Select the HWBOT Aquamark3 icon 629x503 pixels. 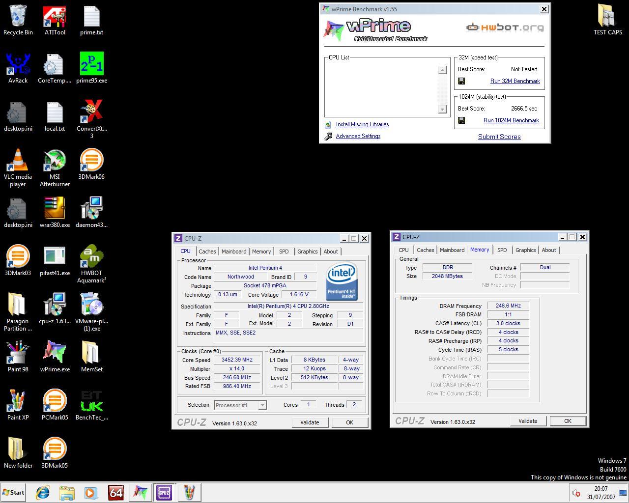click(x=91, y=264)
